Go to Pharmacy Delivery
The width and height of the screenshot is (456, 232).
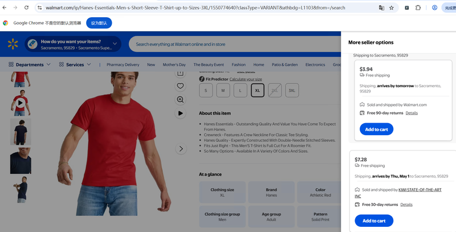point(123,64)
